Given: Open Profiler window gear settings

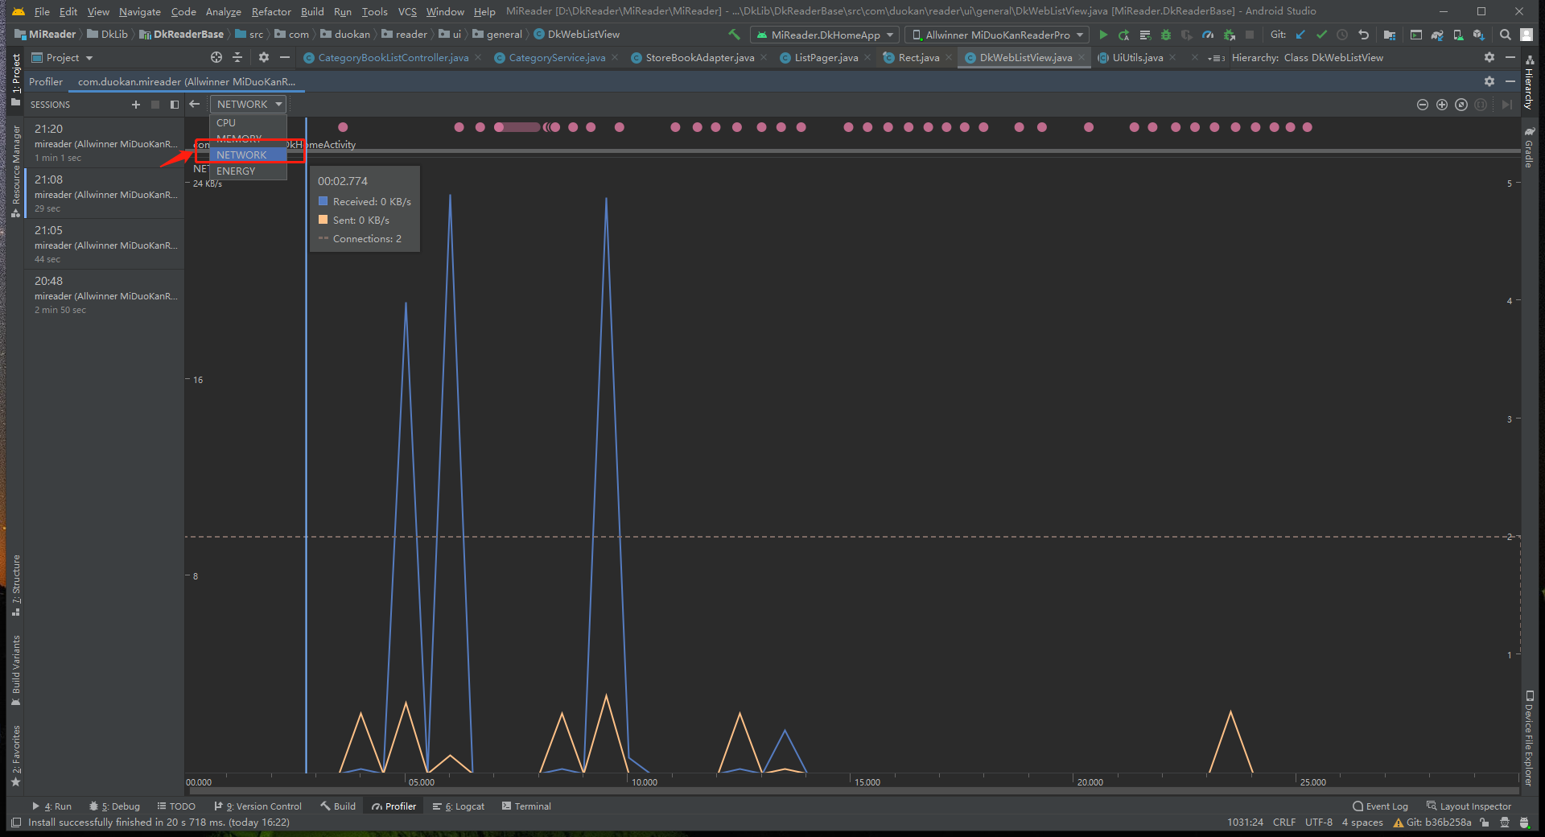Looking at the screenshot, I should 1489,81.
